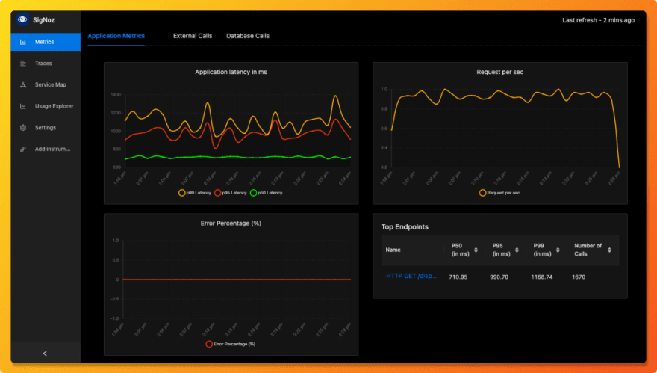The width and height of the screenshot is (657, 373).
Task: Open Metrics via its bar chart icon
Action: point(23,42)
